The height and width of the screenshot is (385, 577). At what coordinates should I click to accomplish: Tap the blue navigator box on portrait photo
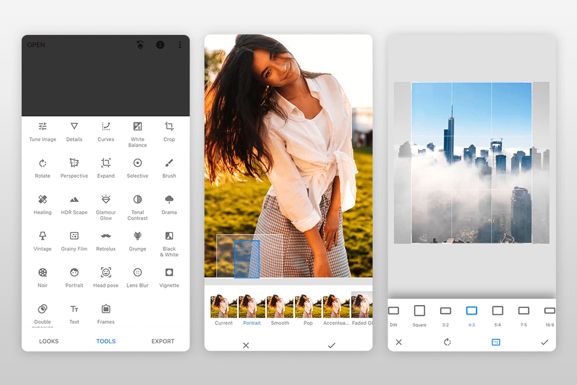[247, 259]
